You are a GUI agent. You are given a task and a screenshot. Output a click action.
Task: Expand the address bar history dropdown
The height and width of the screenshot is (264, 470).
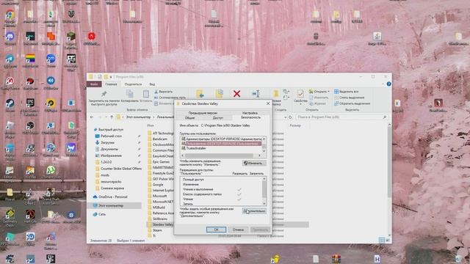(x=285, y=117)
